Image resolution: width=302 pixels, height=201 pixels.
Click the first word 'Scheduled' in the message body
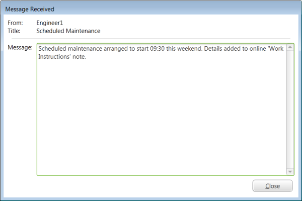click(x=53, y=49)
